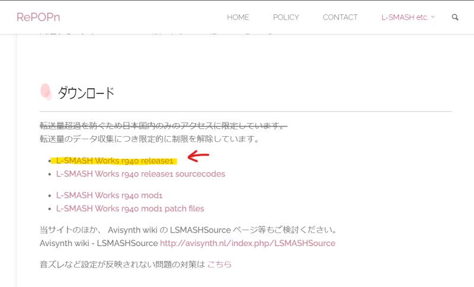Open L-SMASH Works r940 mod1 patch files
The image size is (474, 287).
pos(130,208)
